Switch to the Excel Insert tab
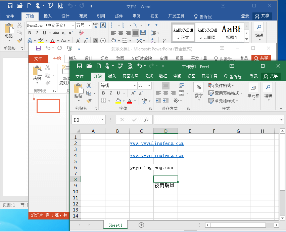 [112, 76]
